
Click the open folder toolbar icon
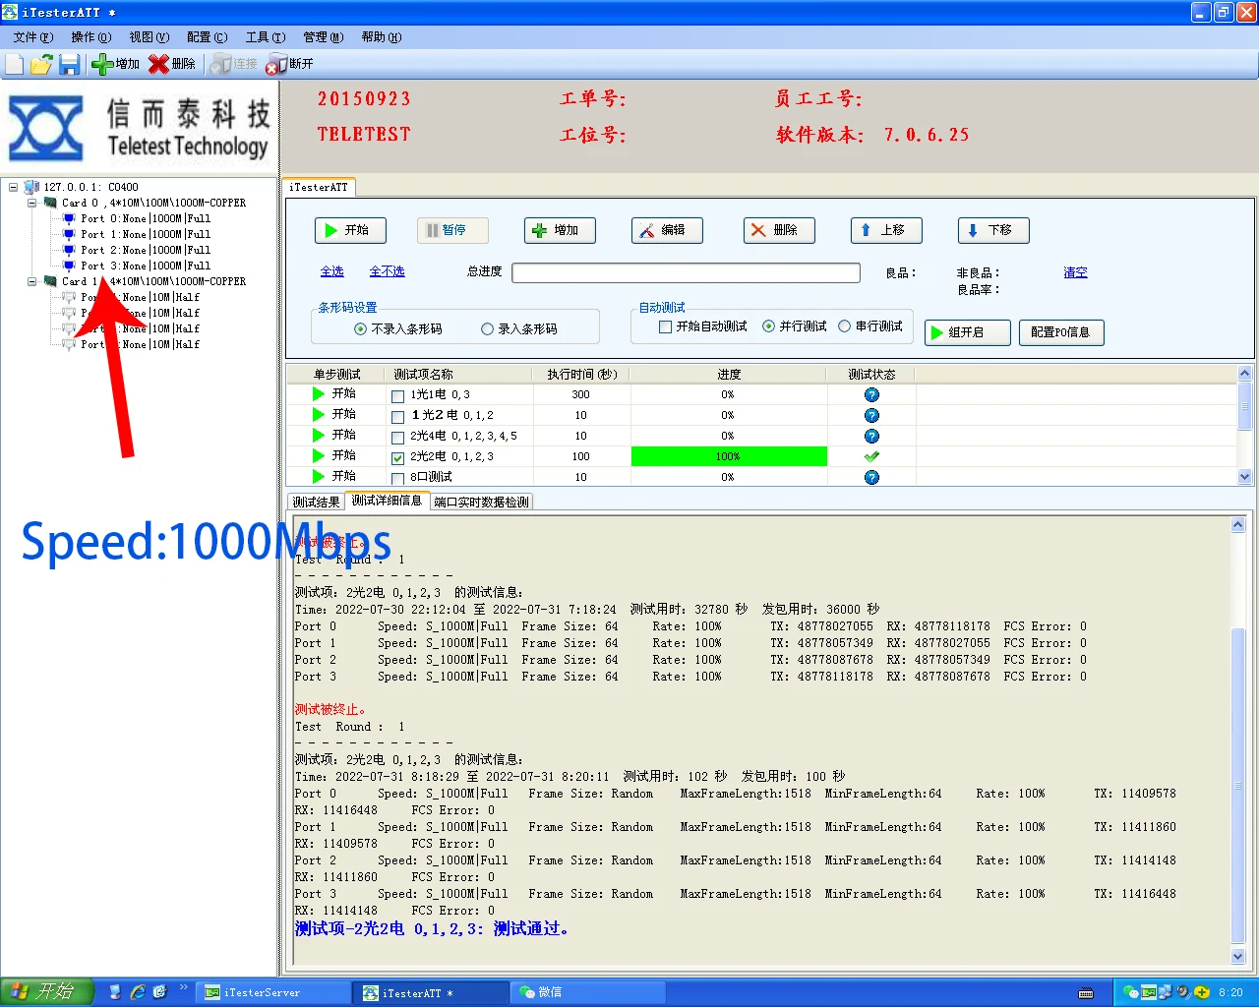point(41,64)
